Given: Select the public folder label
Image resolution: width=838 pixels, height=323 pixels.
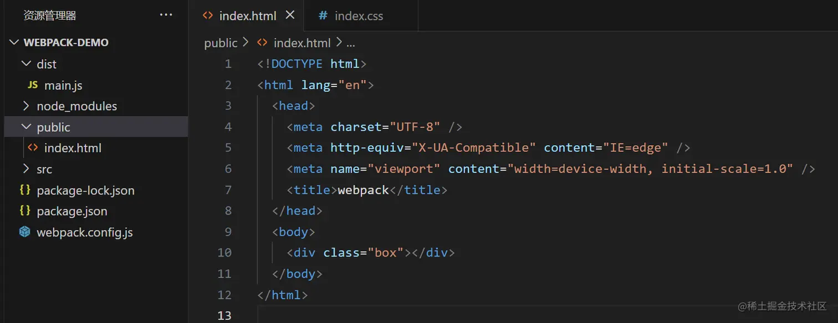Looking at the screenshot, I should tap(54, 127).
